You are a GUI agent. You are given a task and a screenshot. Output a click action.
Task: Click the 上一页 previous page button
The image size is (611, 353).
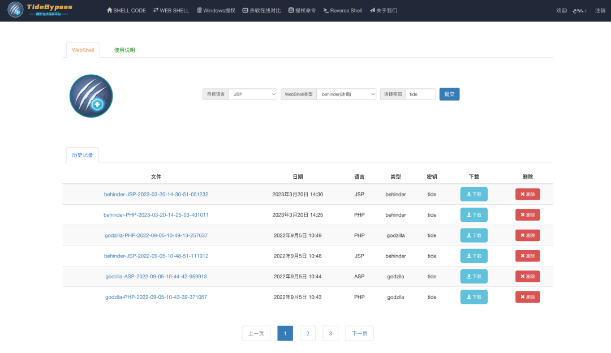[256, 334]
